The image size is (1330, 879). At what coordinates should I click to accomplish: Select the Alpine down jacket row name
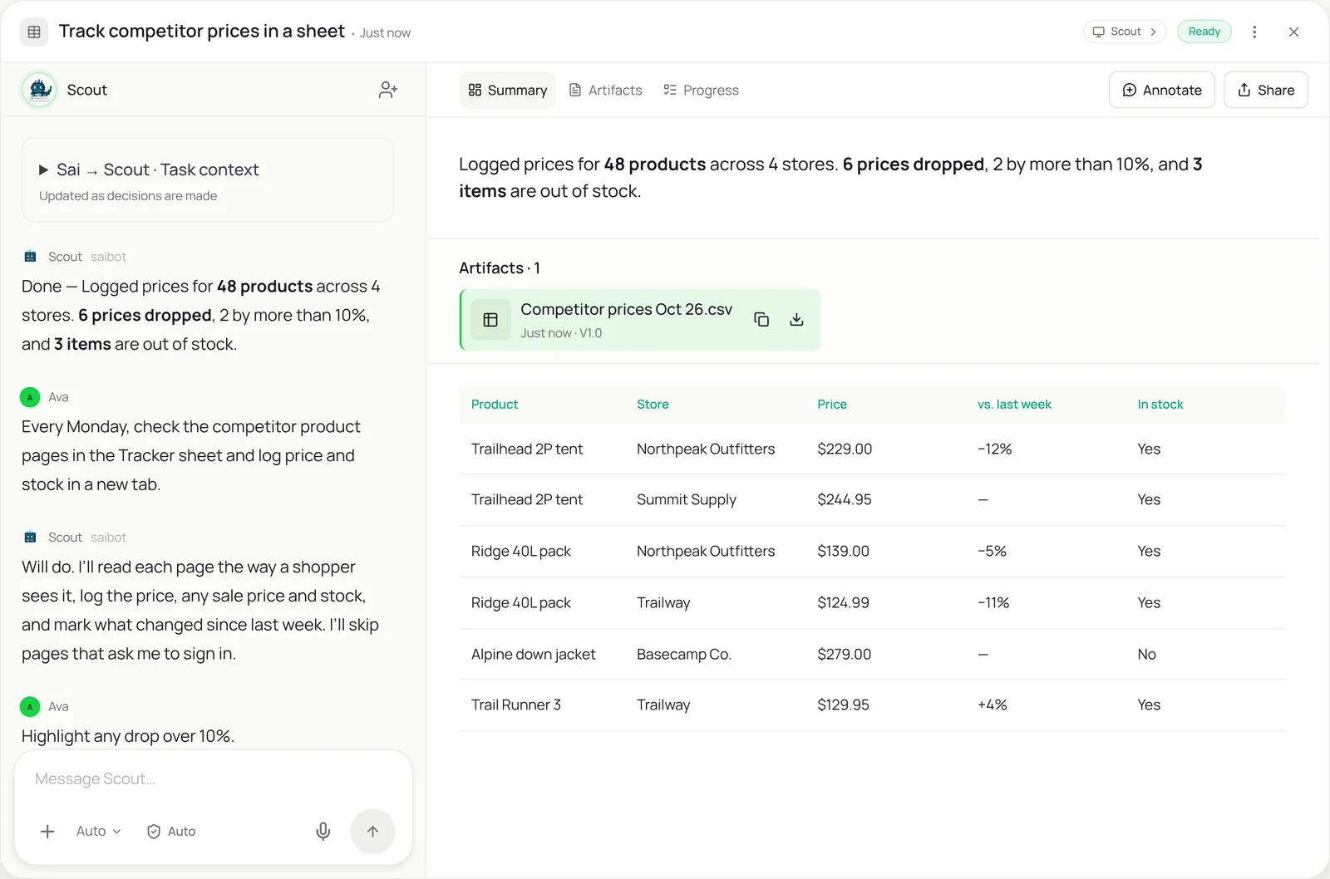click(534, 654)
